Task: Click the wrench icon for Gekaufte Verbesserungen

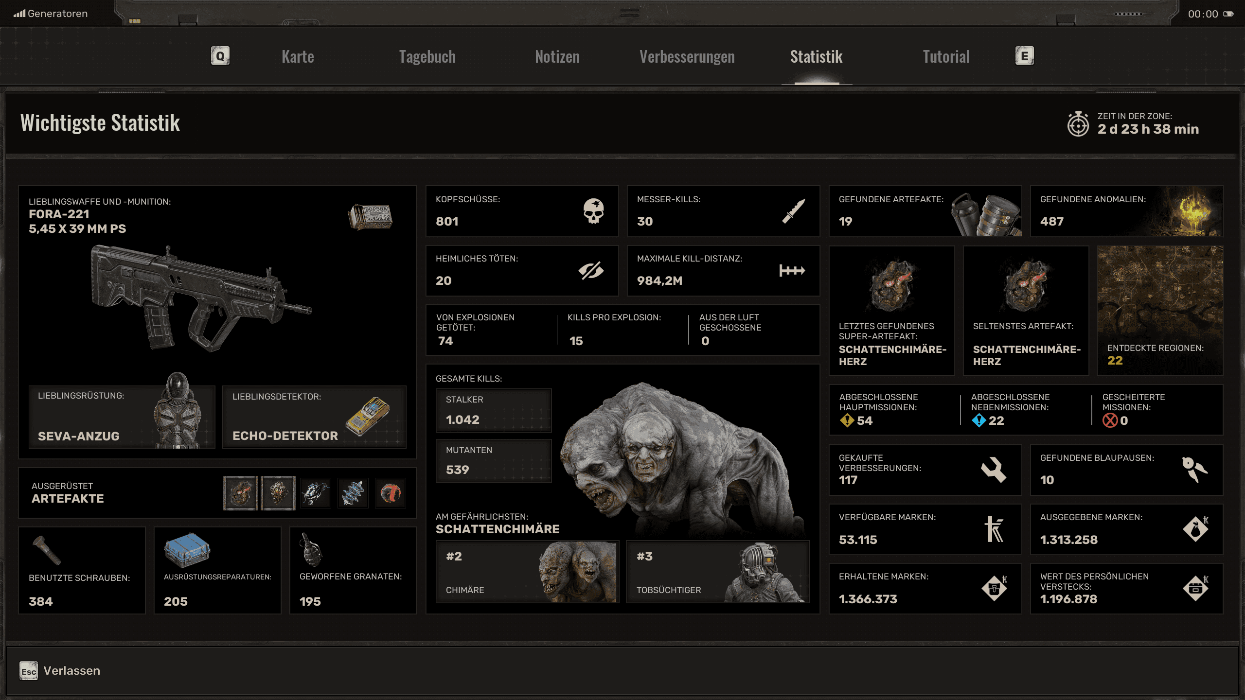Action: [x=994, y=470]
